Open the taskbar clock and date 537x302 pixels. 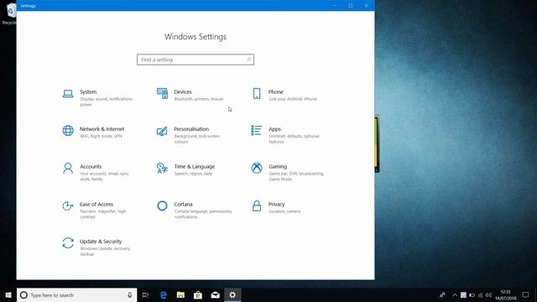(x=505, y=294)
